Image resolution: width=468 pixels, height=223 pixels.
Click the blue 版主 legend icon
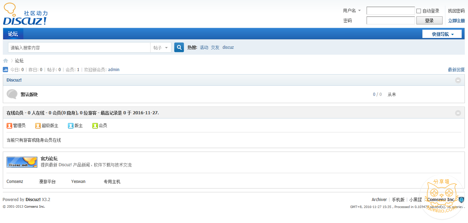(x=71, y=126)
